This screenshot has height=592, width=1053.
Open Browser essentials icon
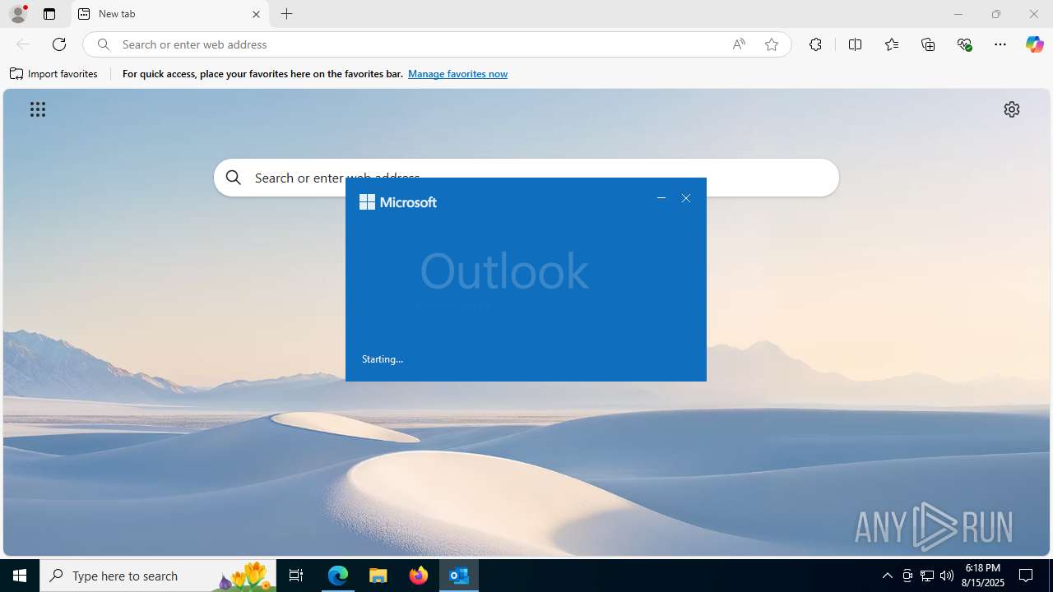(x=965, y=44)
